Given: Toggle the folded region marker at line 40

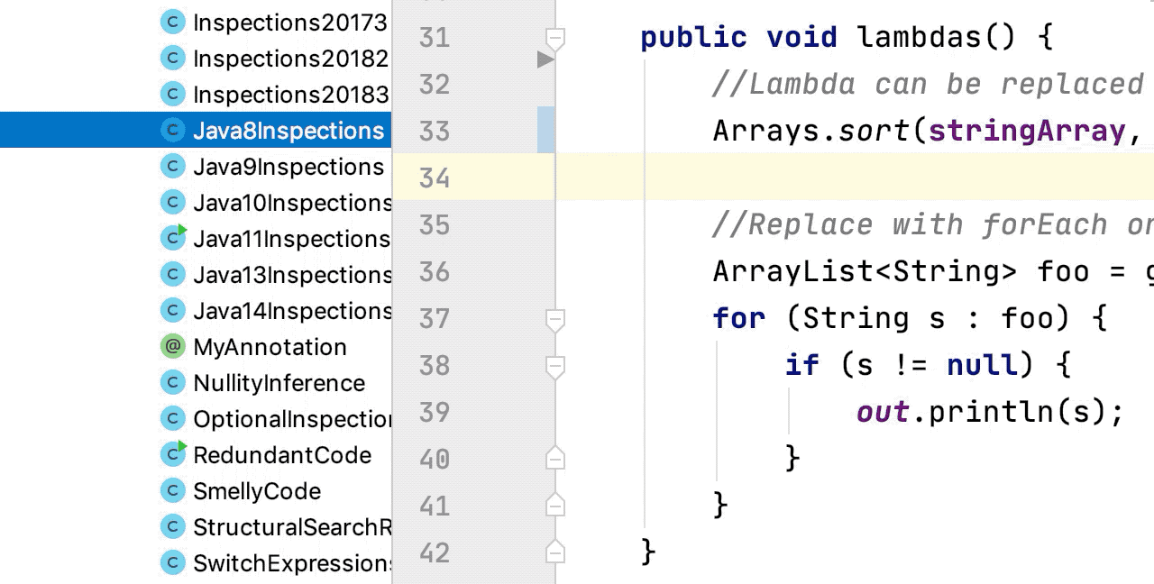Looking at the screenshot, I should click(554, 458).
